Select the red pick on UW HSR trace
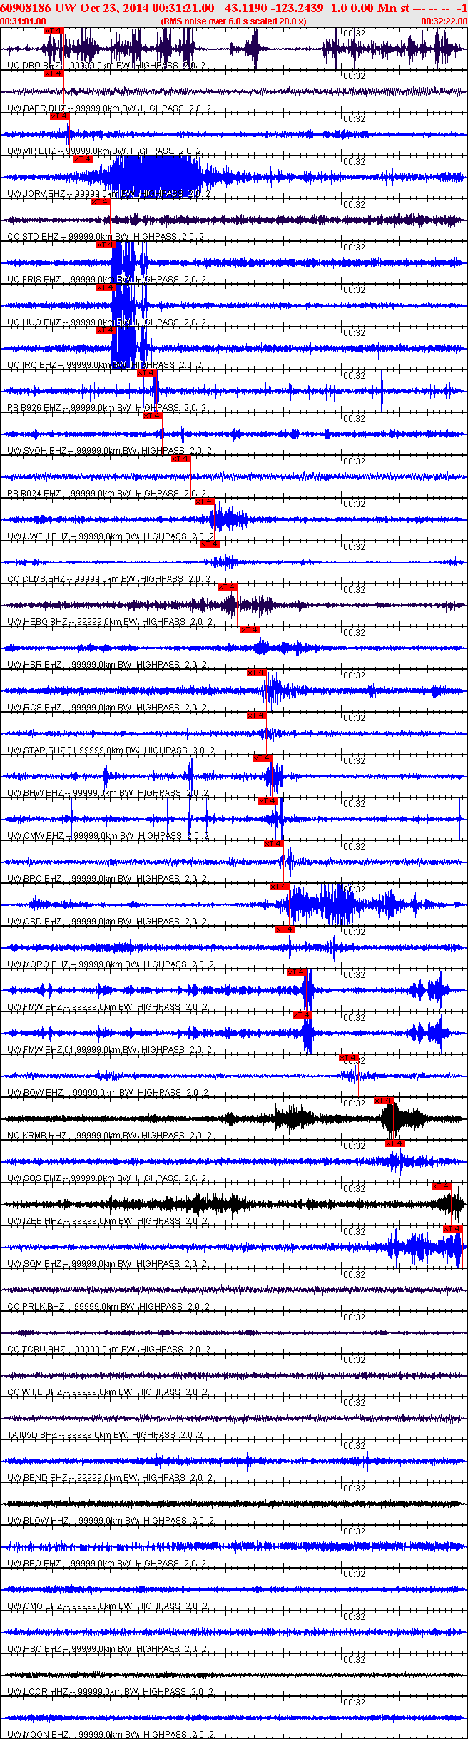This screenshot has height=1739, width=468. click(250, 630)
